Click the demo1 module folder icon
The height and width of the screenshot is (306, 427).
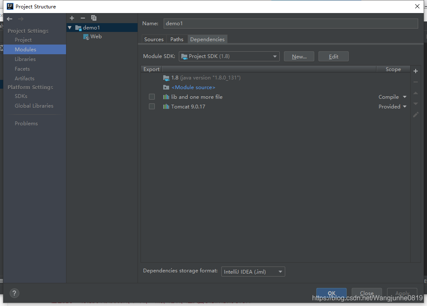click(x=78, y=28)
